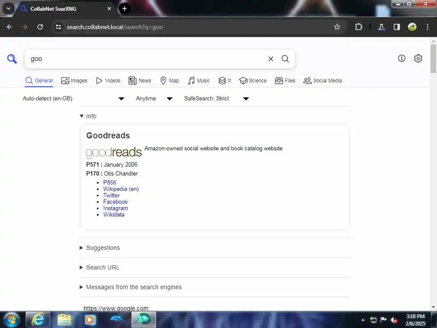Open the Goodreads Facebook link
Viewport: 437px width, 328px height.
point(115,202)
